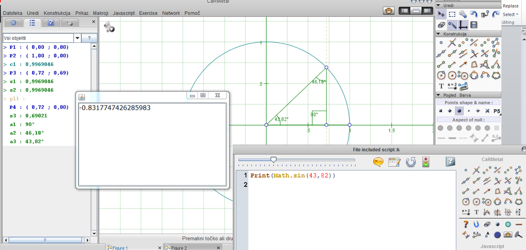Viewport: 526px width, 250px height.
Task: Click the magnet icon in the script palette
Action: tap(476, 224)
